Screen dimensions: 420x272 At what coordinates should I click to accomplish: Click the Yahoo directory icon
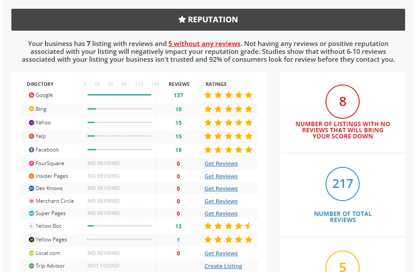point(31,123)
